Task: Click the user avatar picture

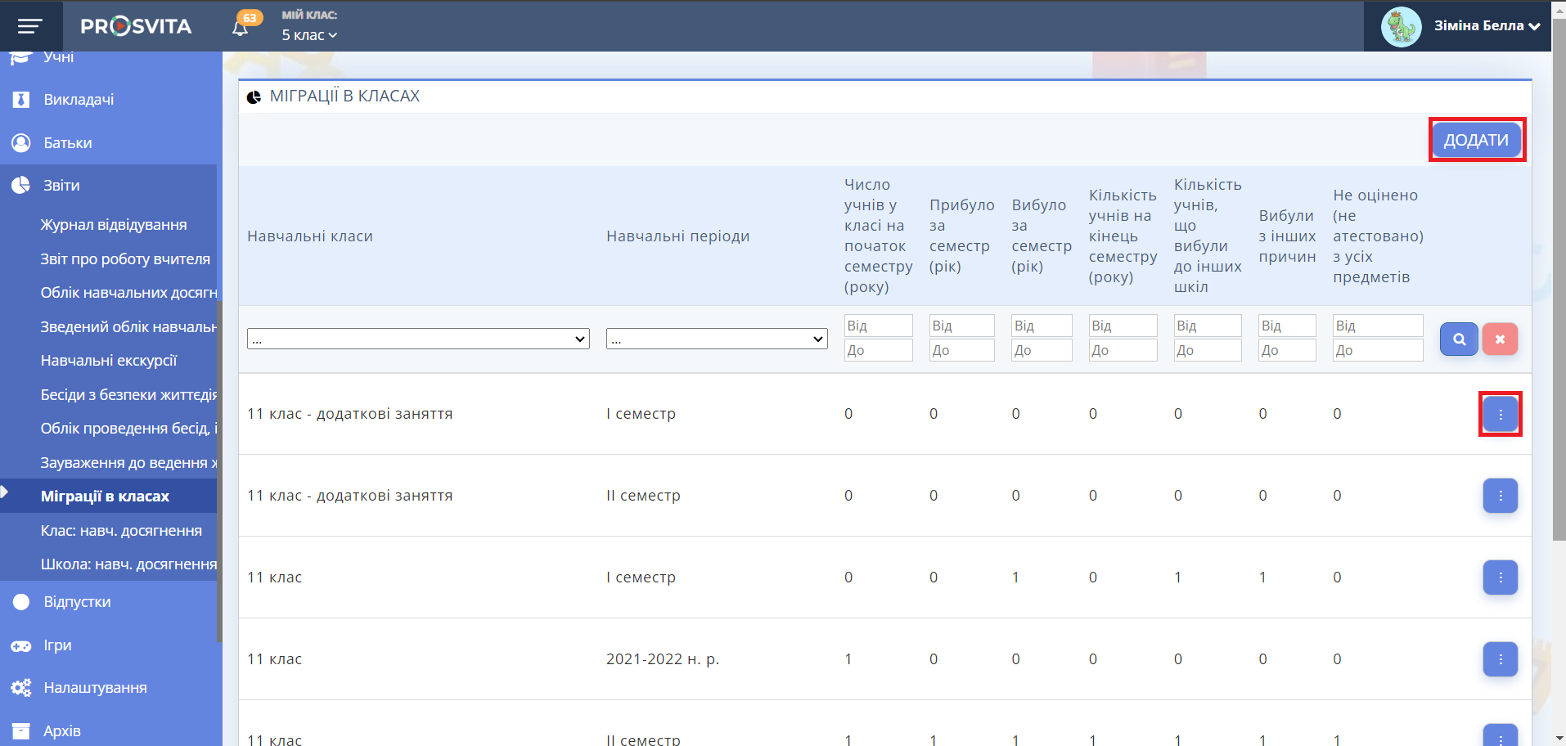Action: [x=1401, y=26]
